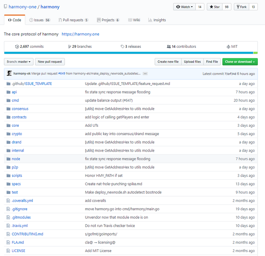Click the folder icon in the consensus row
Image resolution: width=265 pixels, height=256 pixels.
coord(9,109)
